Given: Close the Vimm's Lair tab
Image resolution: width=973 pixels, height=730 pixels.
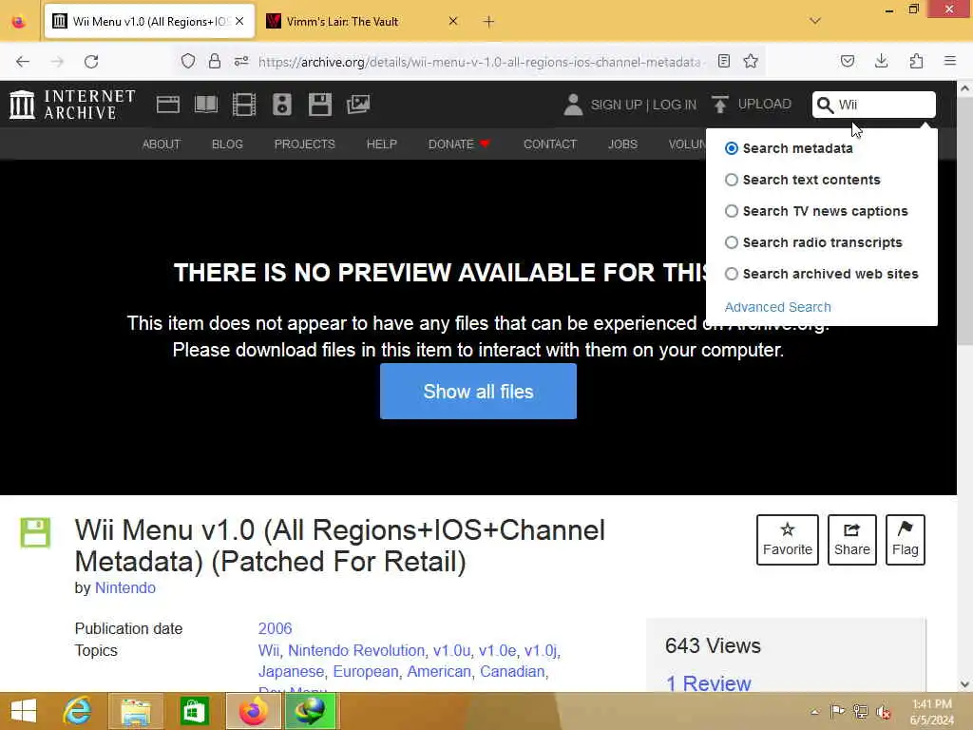Looking at the screenshot, I should point(453,21).
